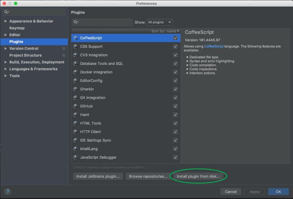Image resolution: width=293 pixels, height=199 pixels.
Task: Click Browse repositories... button
Action: coord(148,176)
